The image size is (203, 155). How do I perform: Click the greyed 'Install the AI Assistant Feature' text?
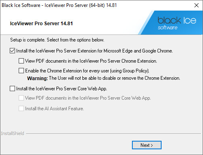pyautogui.click(x=54, y=109)
